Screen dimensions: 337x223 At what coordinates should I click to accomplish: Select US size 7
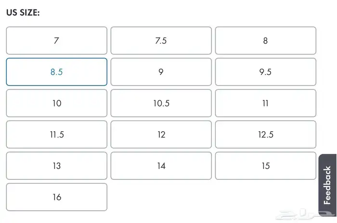coord(56,40)
